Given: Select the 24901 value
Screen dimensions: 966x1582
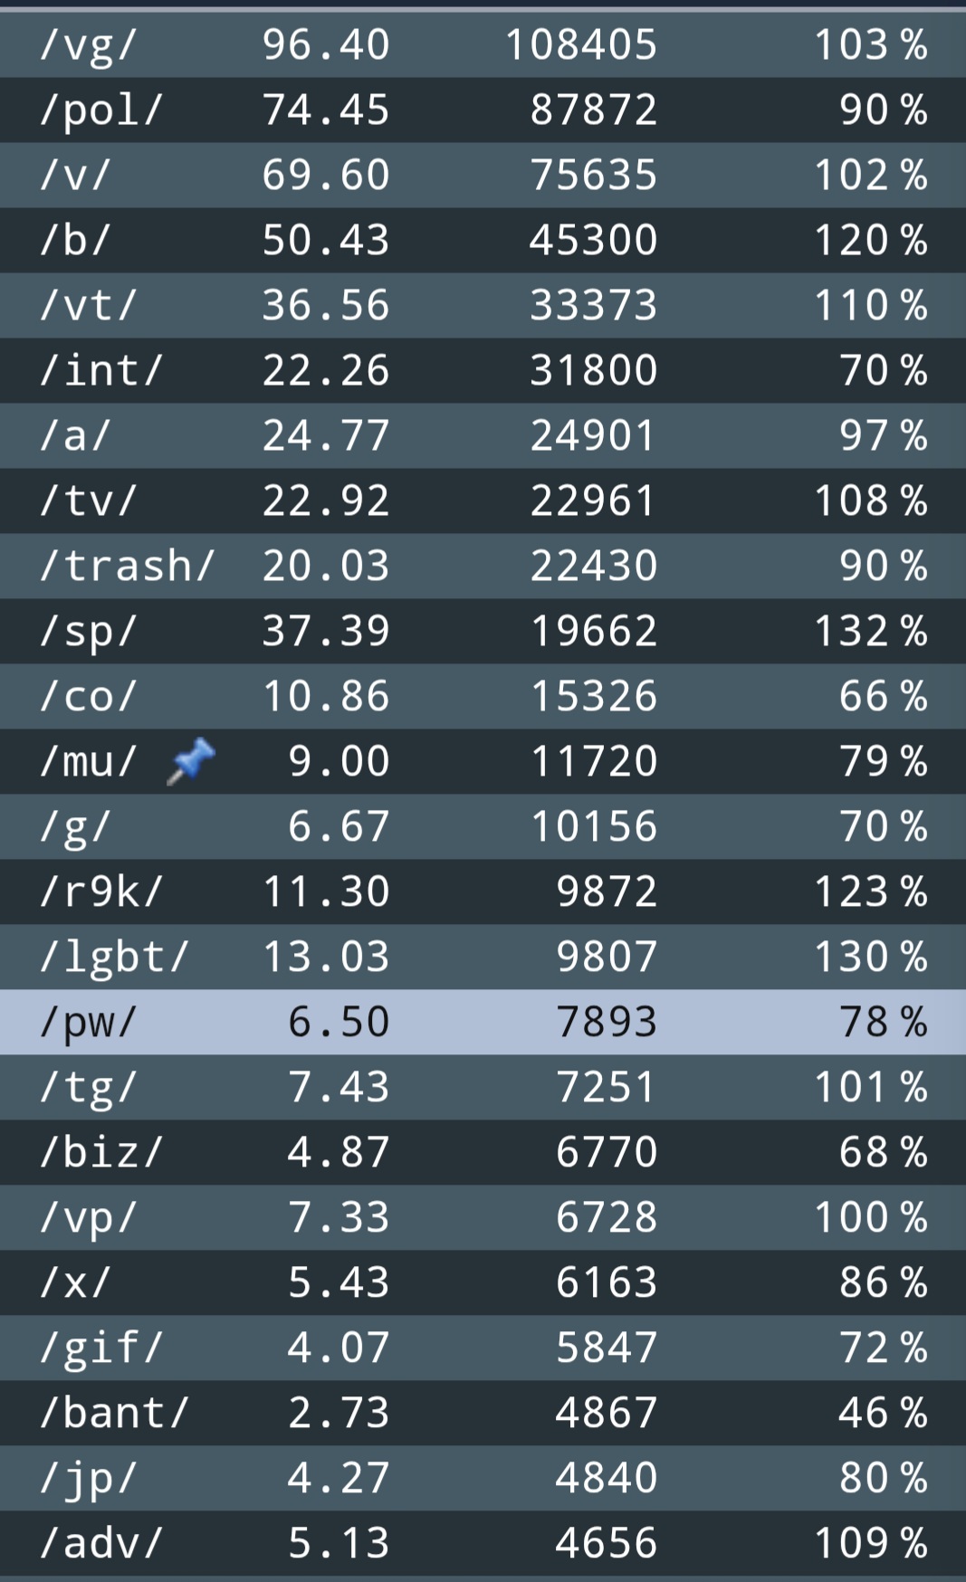Looking at the screenshot, I should tap(594, 436).
